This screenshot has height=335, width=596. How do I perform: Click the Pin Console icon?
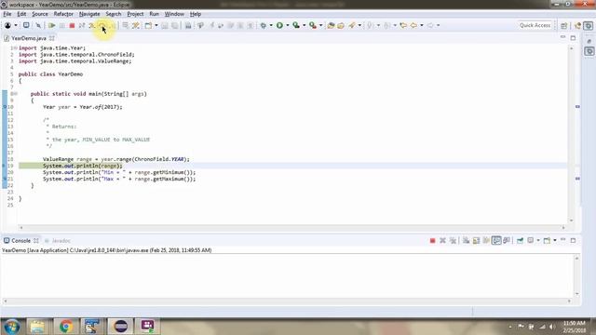[x=520, y=240]
